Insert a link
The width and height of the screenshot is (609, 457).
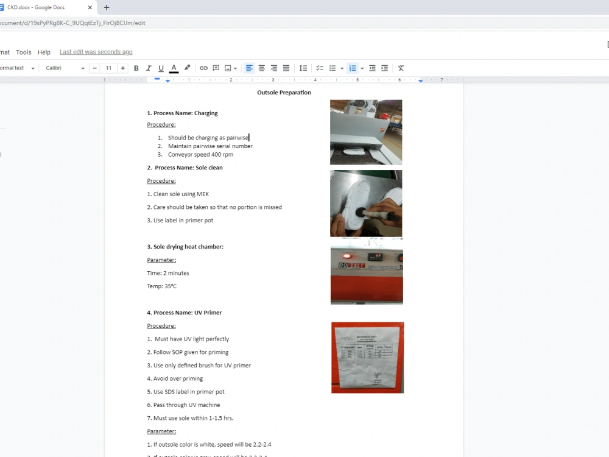point(203,68)
